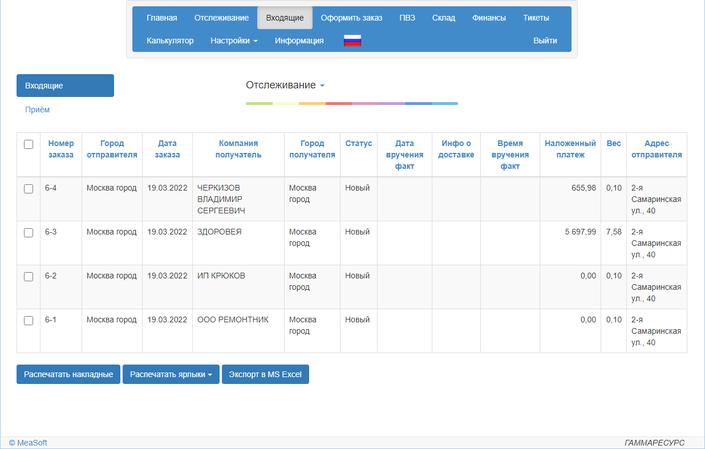Click Экспорт в MS Excel button

coord(265,374)
